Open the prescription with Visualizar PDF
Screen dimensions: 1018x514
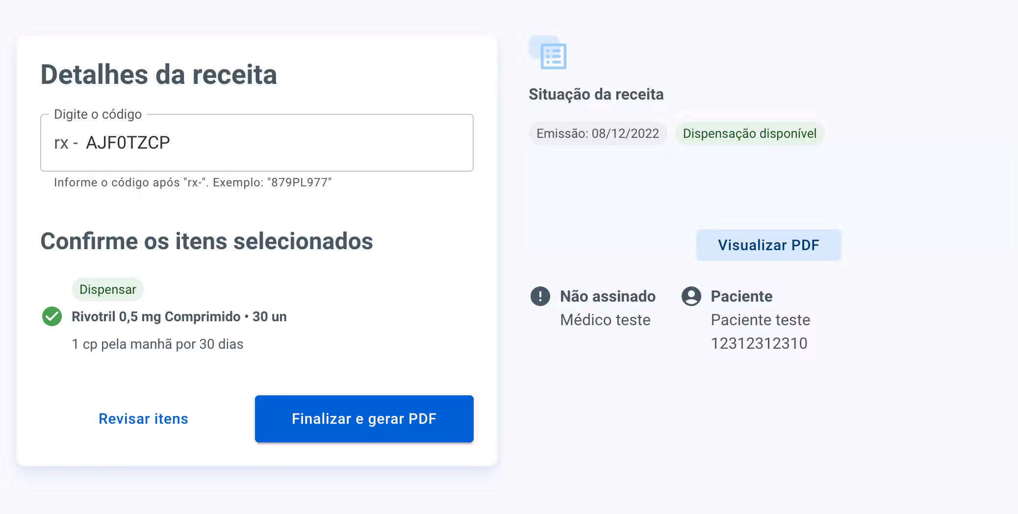[x=768, y=245]
